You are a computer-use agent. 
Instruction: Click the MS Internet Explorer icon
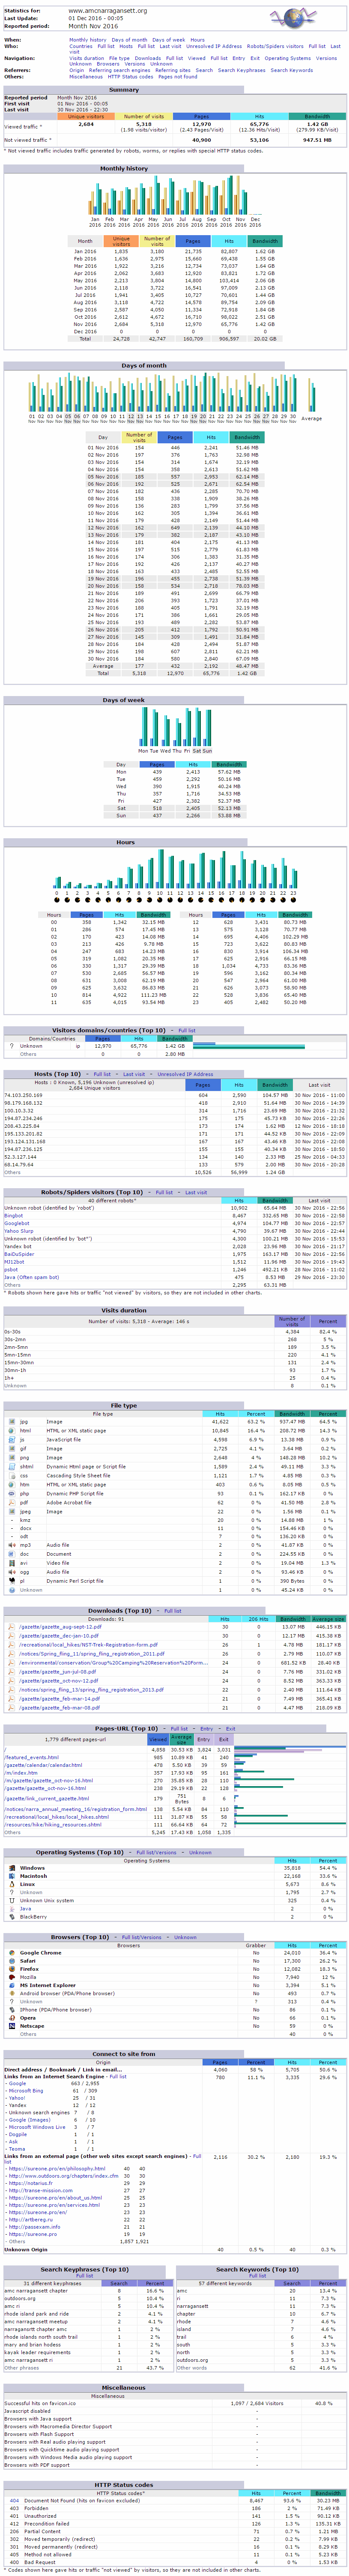(11, 1984)
